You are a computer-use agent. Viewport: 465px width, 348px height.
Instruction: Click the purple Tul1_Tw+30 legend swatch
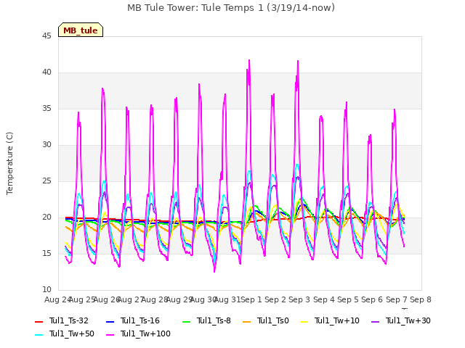tap(376, 321)
